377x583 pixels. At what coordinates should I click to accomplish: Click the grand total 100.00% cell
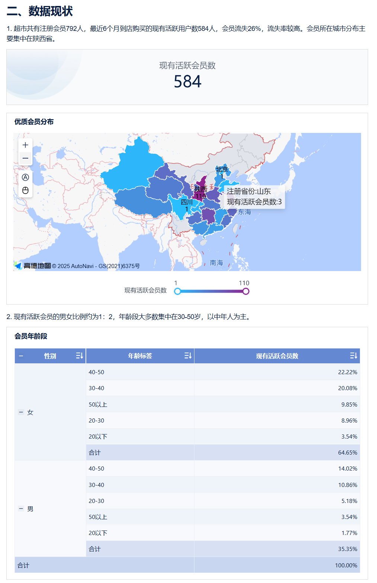pos(277,565)
